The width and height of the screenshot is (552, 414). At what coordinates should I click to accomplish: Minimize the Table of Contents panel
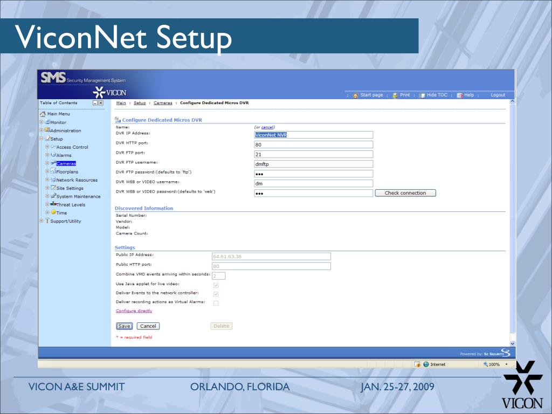95,103
